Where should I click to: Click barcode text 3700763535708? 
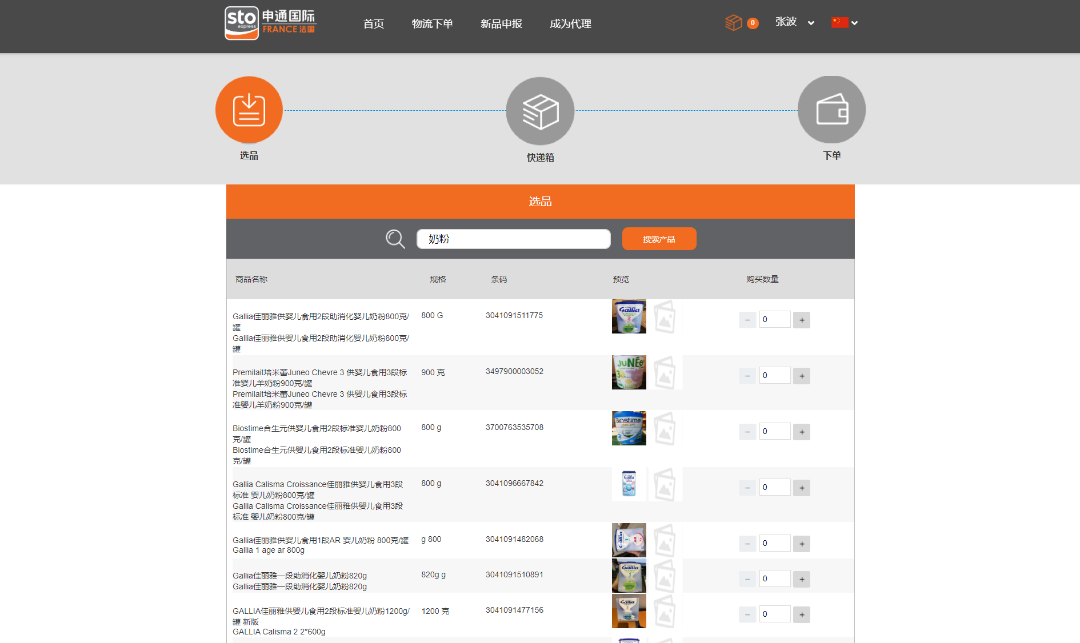coord(514,427)
